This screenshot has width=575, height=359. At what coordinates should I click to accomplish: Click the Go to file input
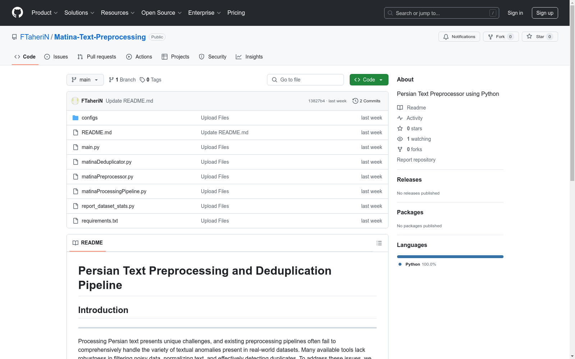(x=305, y=80)
